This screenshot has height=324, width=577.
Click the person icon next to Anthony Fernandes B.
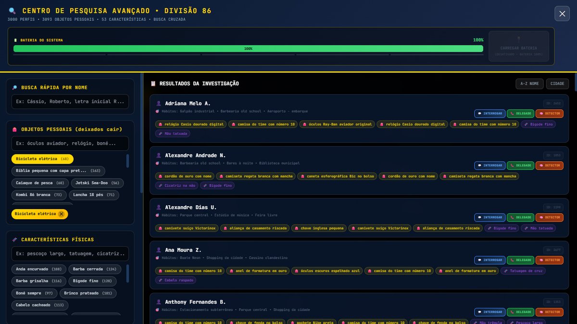click(x=158, y=302)
